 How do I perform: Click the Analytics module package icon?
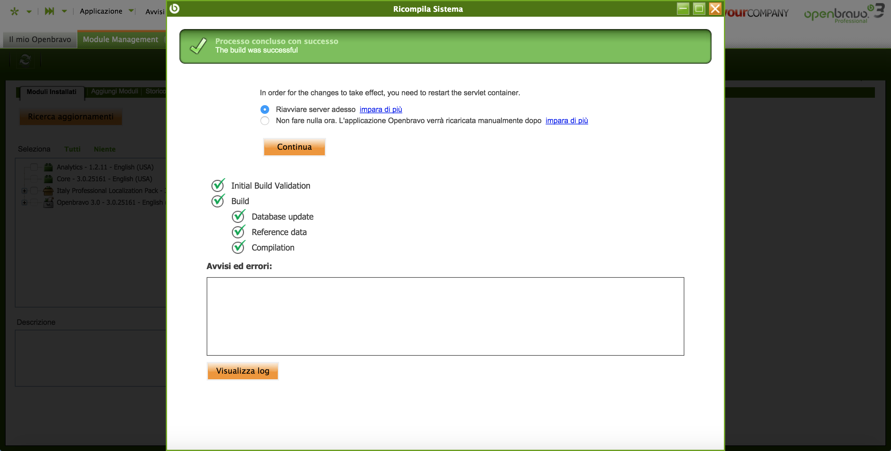(49, 167)
